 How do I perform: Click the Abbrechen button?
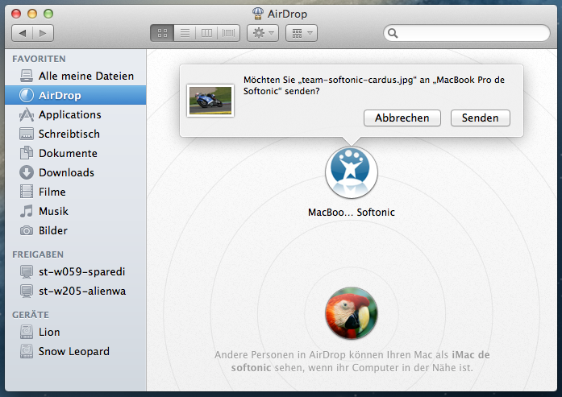click(x=402, y=118)
